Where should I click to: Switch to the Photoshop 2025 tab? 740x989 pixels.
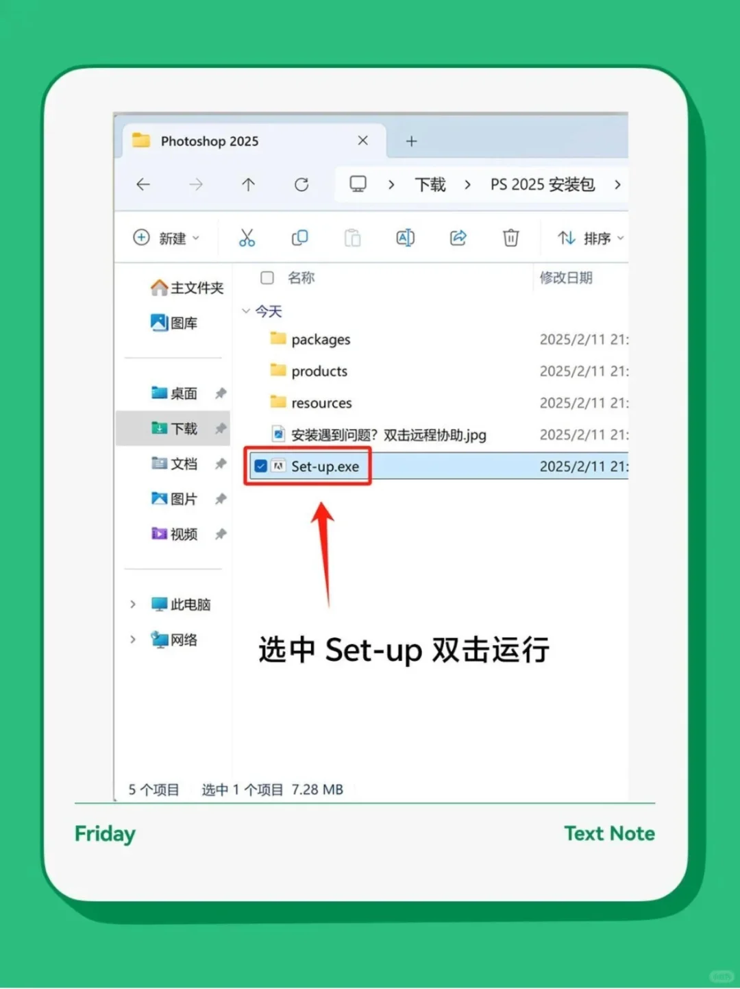[x=209, y=141]
